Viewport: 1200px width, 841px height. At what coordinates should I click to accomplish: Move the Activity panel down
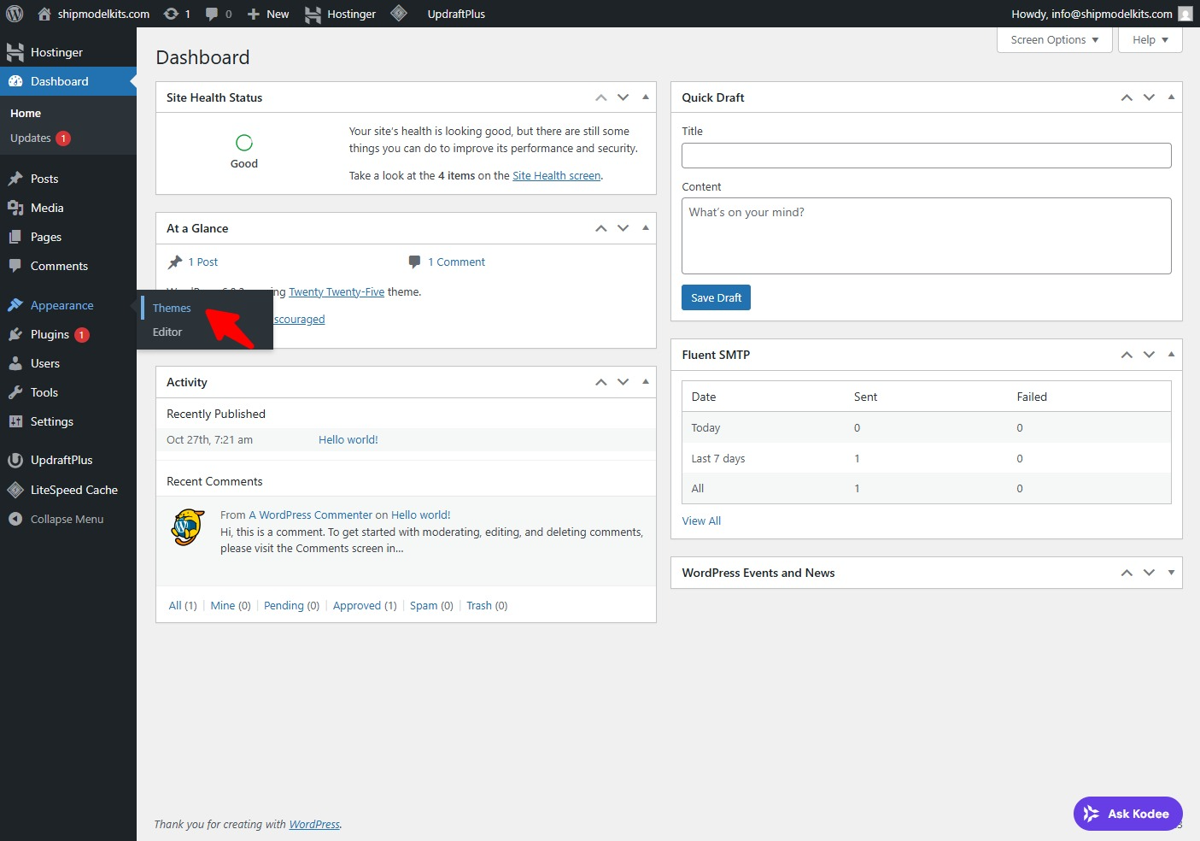623,382
